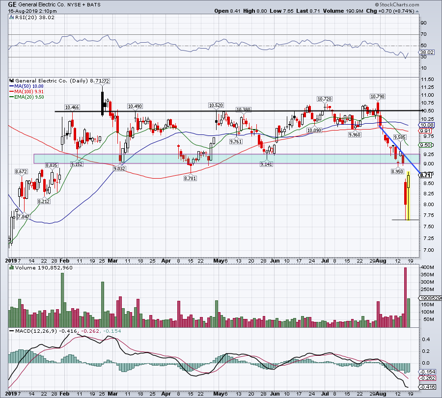Click the 10.090 price annotation
The image size is (442, 398).
314,131
